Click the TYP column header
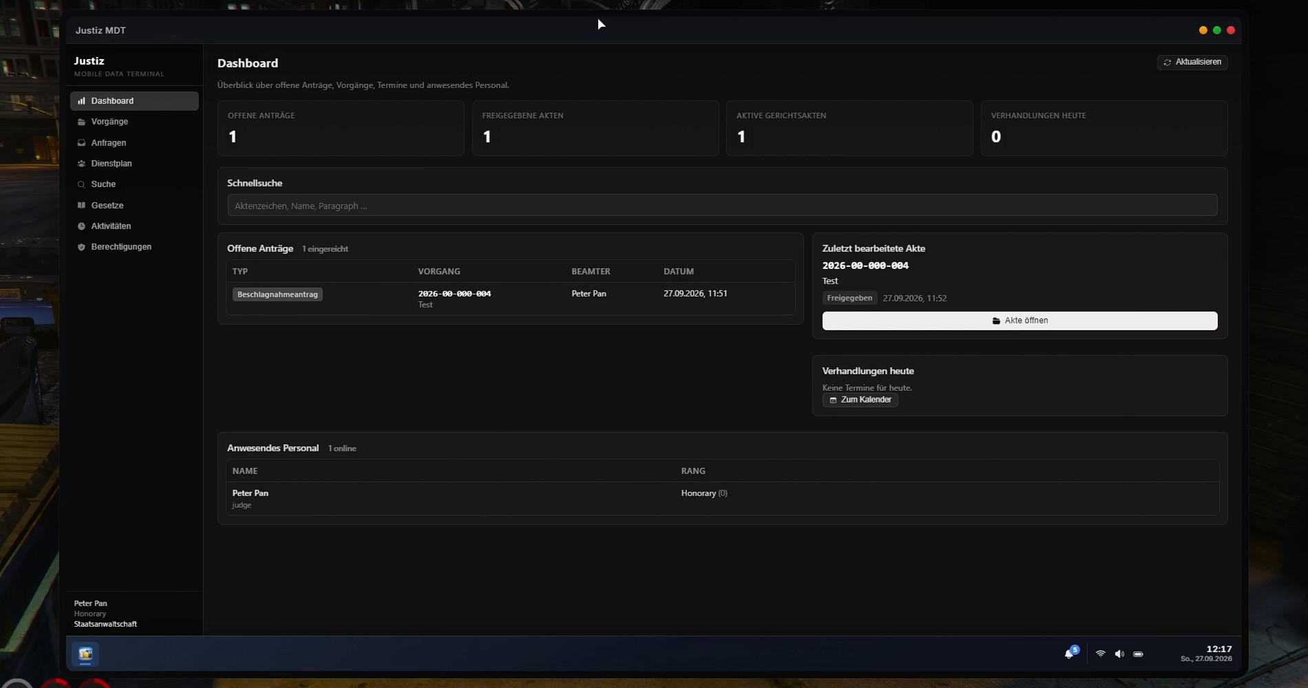Screen dimensions: 1308x688 [x=240, y=272]
